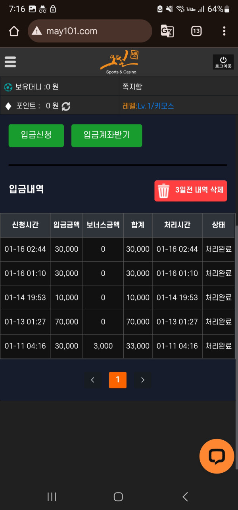Open Android recent apps button

[x=52, y=497]
